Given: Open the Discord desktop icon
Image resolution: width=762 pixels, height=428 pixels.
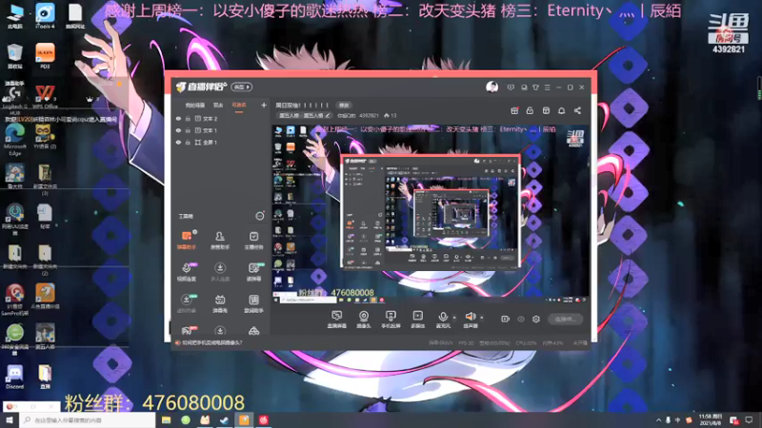Looking at the screenshot, I should tap(14, 377).
